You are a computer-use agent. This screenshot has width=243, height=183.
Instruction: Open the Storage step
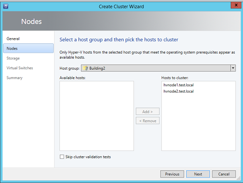(13, 58)
